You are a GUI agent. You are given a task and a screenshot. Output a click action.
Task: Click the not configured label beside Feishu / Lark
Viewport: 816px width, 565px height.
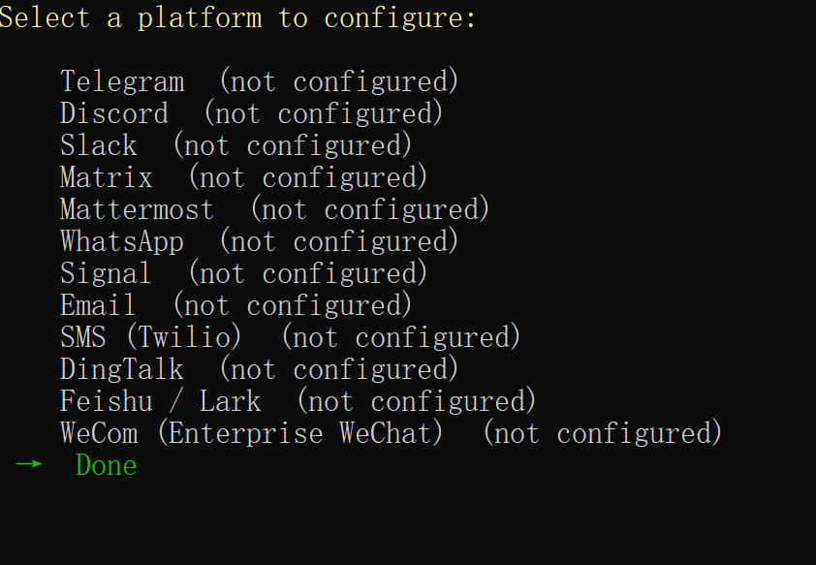click(x=417, y=401)
